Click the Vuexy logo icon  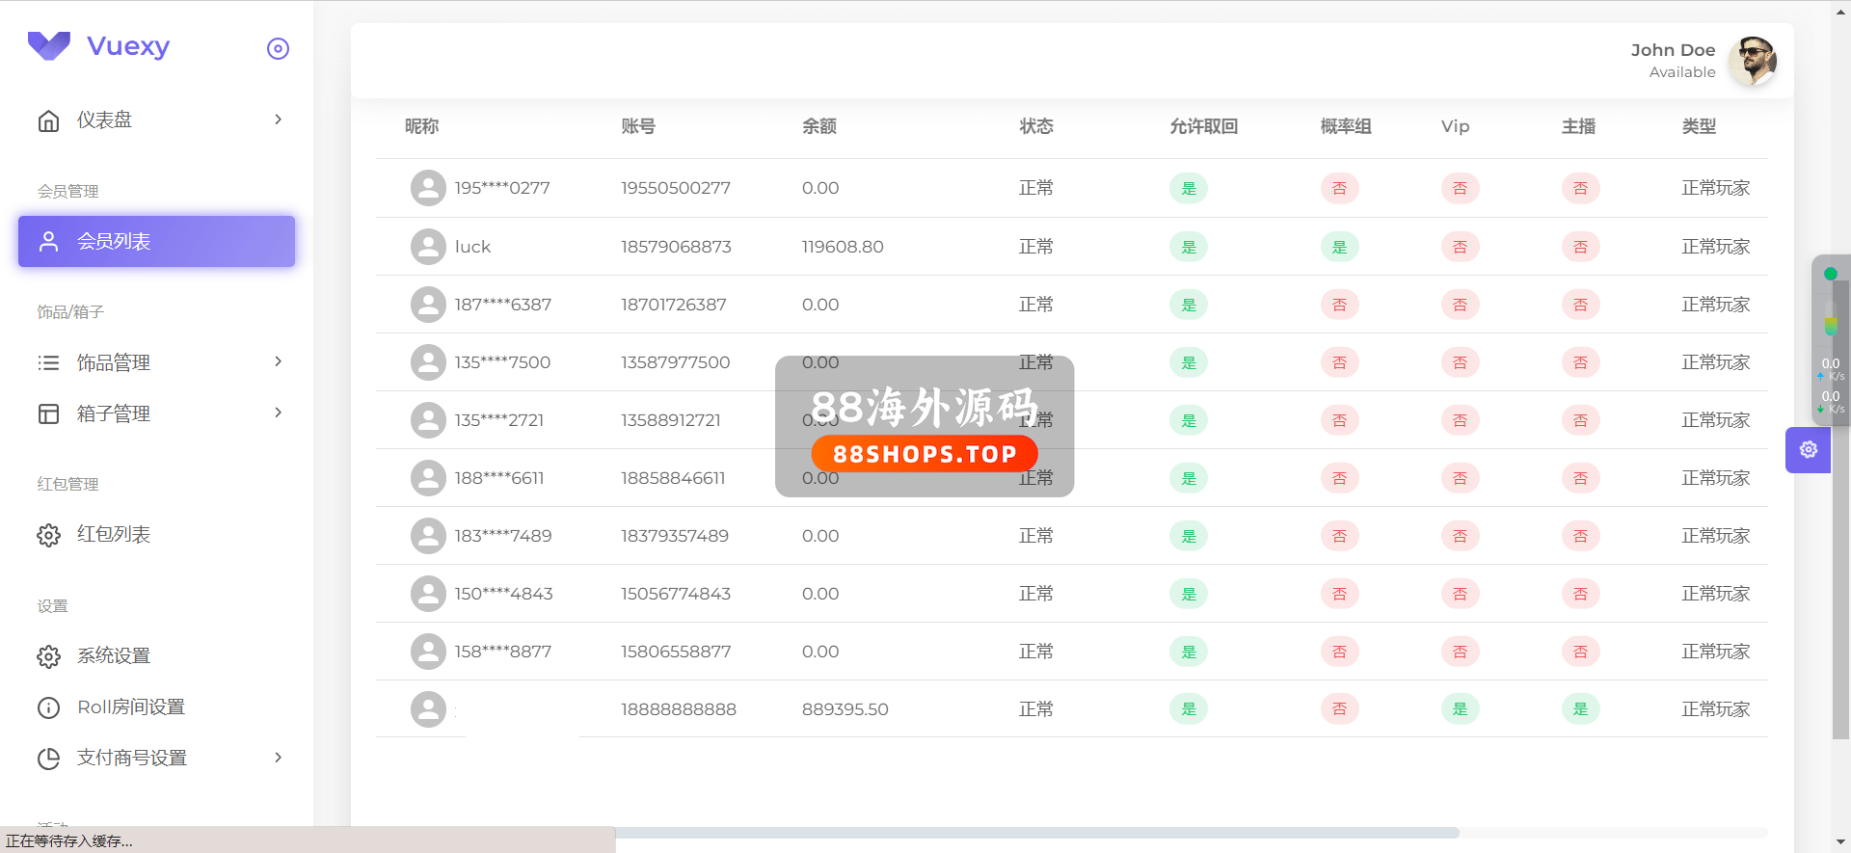coord(49,45)
